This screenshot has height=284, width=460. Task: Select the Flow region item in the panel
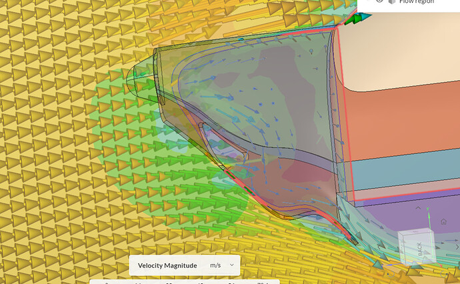(416, 2)
